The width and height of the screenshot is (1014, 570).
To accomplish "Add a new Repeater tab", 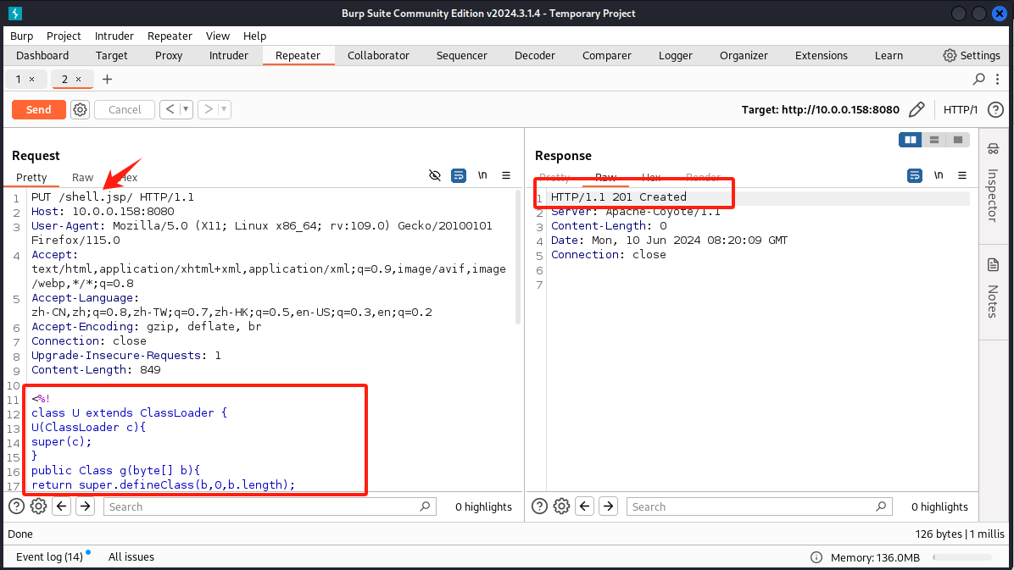I will (x=108, y=79).
